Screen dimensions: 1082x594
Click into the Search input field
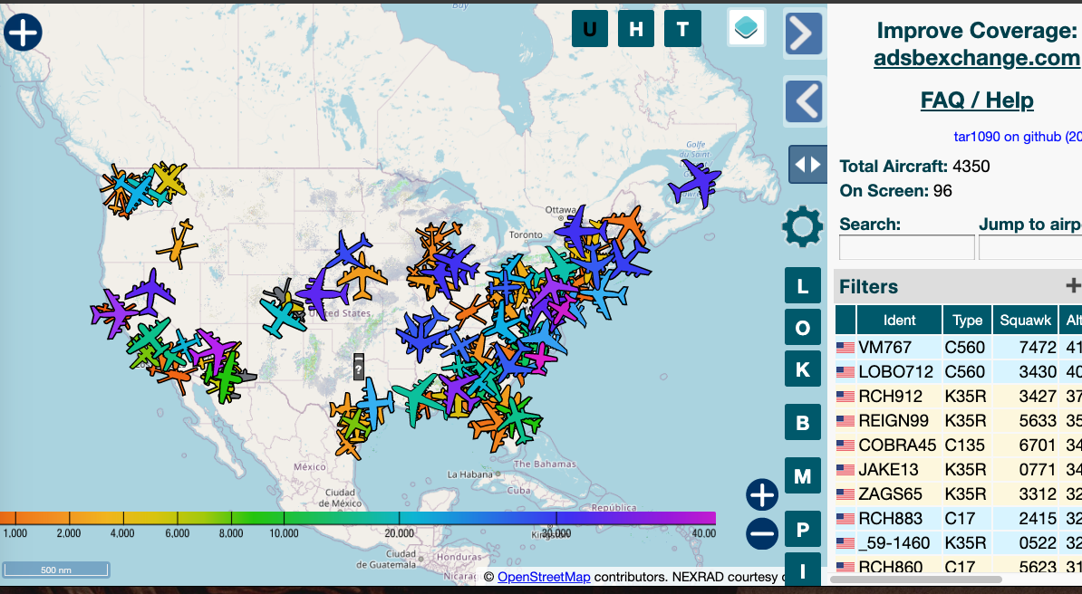[907, 247]
